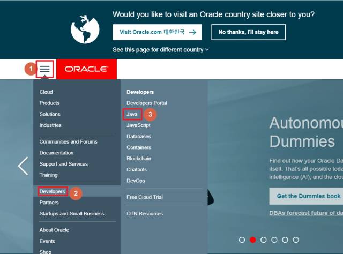Select fifth carousel dot
Image resolution: width=343 pixels, height=254 pixels.
(x=285, y=240)
